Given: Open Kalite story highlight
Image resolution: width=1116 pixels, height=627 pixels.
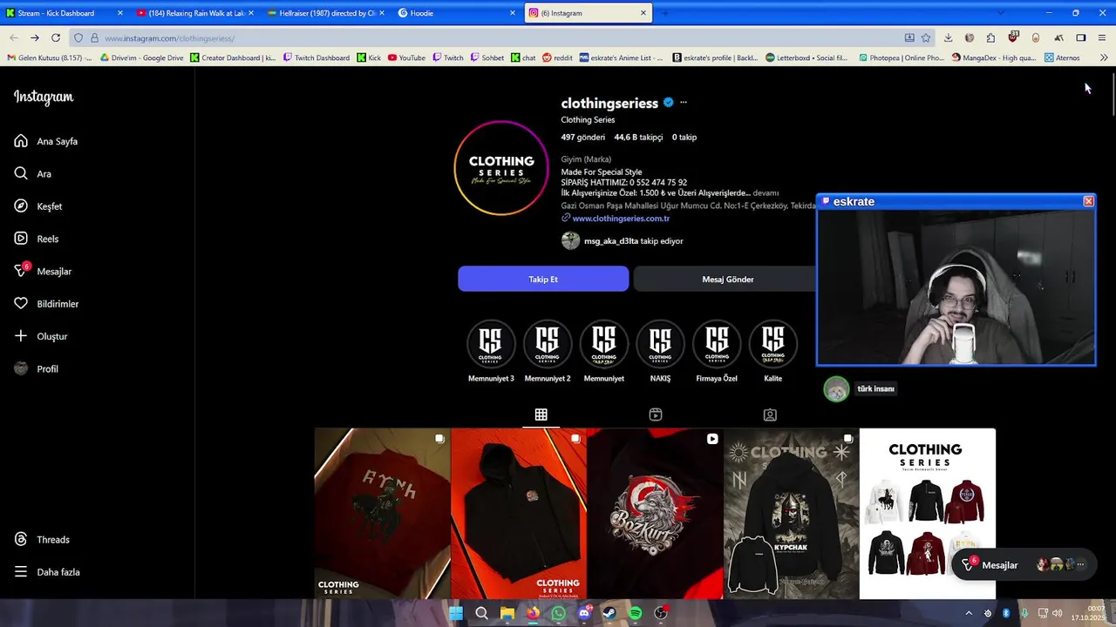Looking at the screenshot, I should (x=773, y=351).
